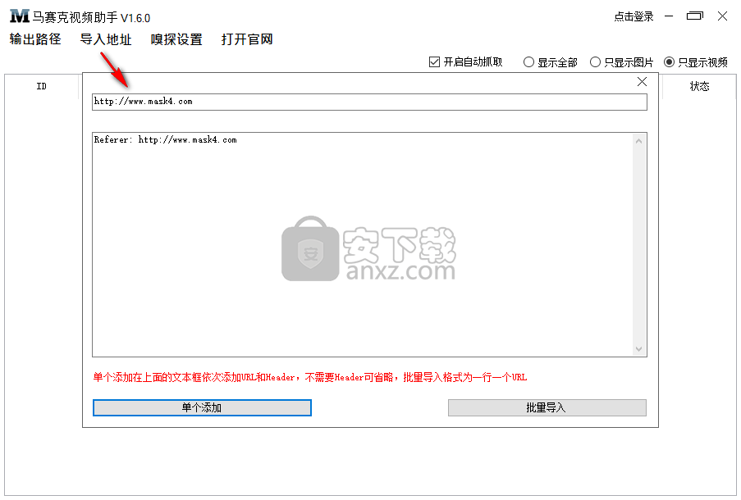
Task: Open the 导入地址 menu
Action: pos(106,39)
